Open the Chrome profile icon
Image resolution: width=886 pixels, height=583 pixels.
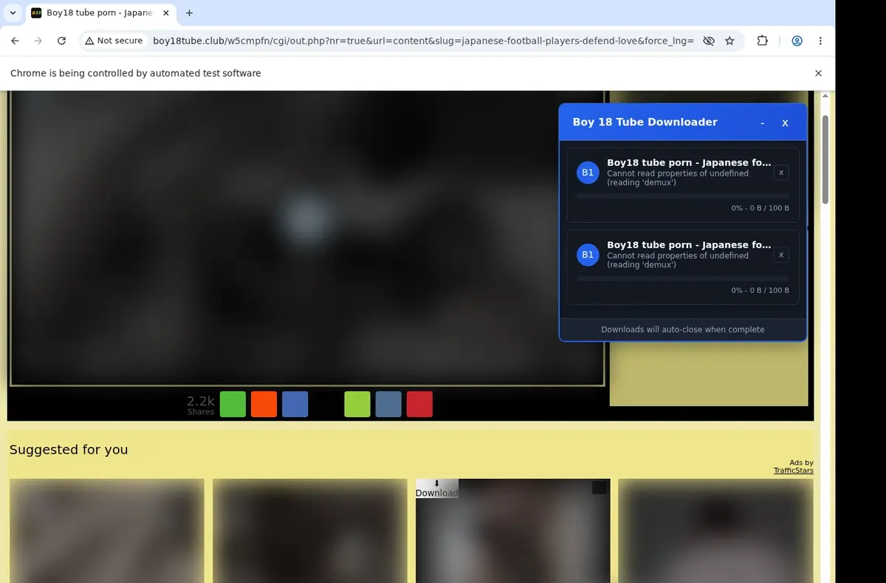797,41
